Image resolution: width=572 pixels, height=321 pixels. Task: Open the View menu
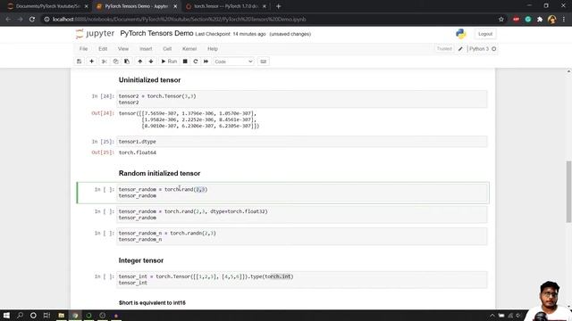(123, 49)
